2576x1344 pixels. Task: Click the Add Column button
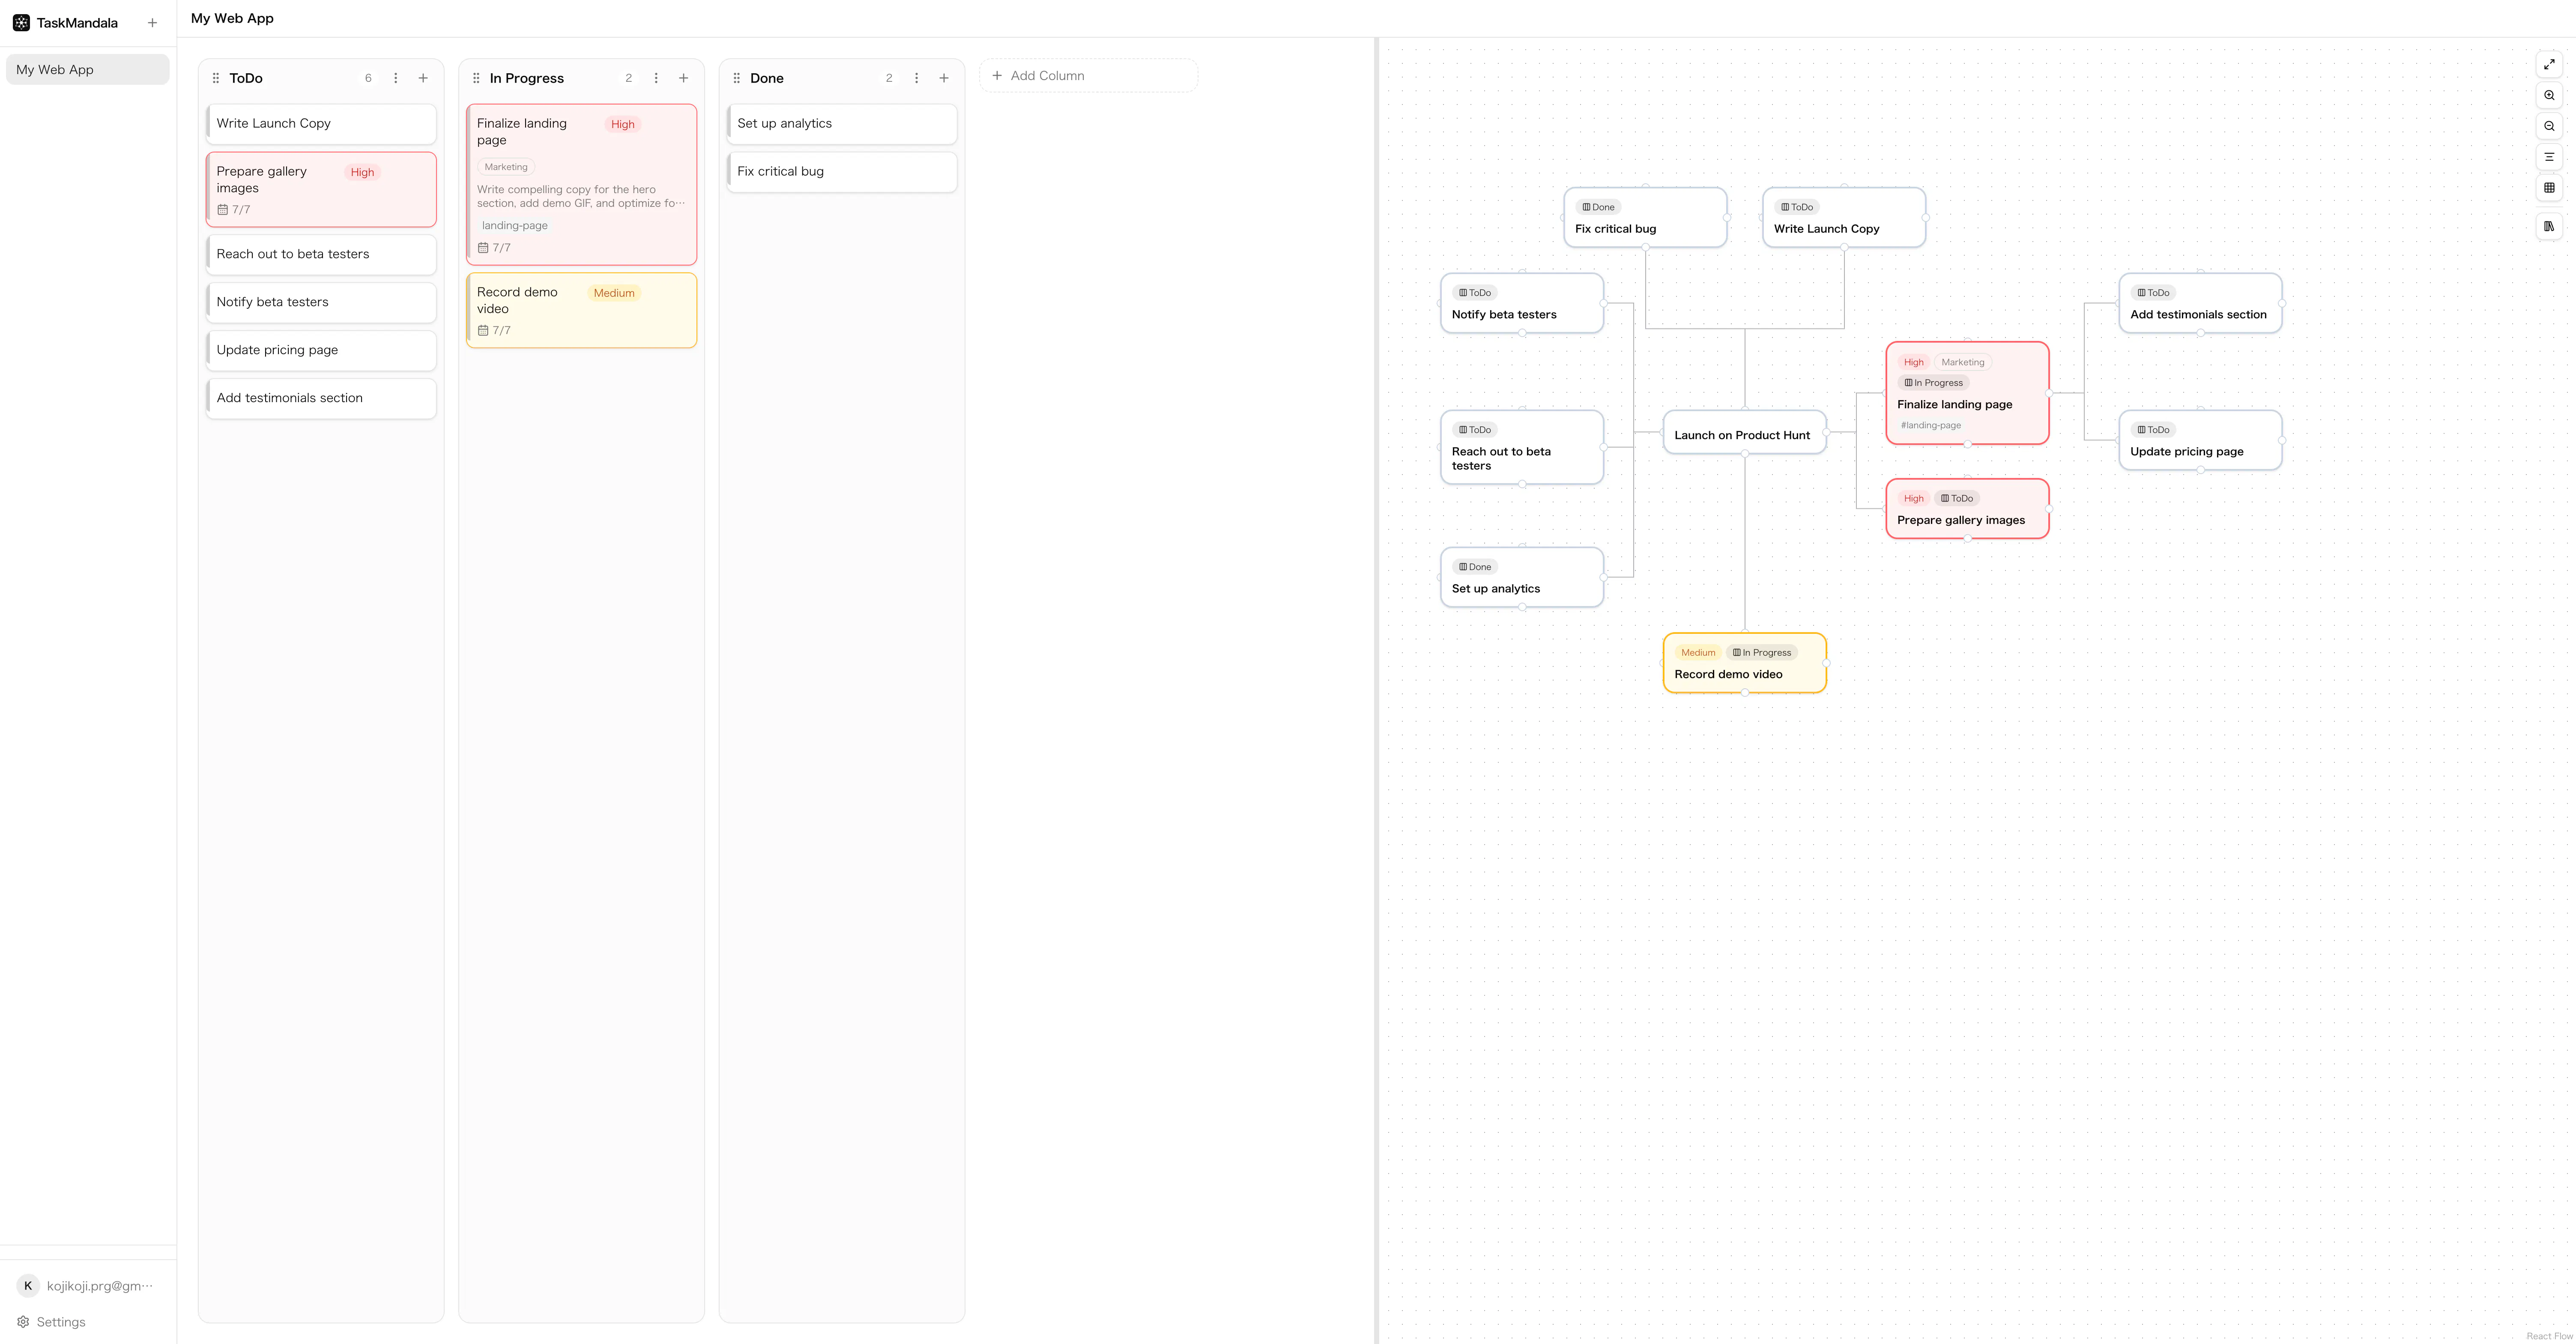[x=1088, y=76]
